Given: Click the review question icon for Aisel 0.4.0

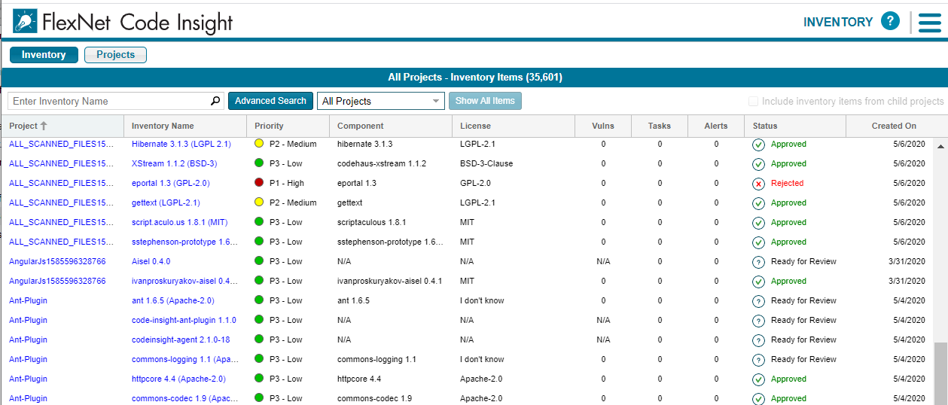Looking at the screenshot, I should click(758, 262).
